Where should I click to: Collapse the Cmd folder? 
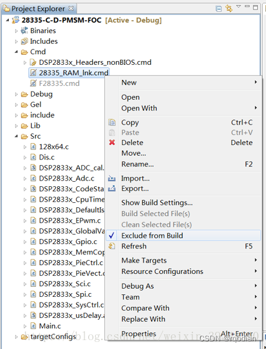[x=17, y=52]
